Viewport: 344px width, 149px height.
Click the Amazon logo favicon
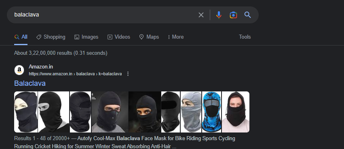click(x=19, y=70)
